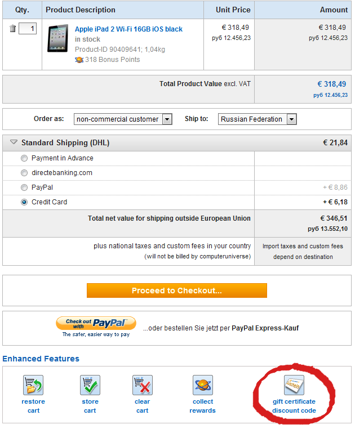The width and height of the screenshot is (355, 429).
Task: Click Proceed to Checkout button
Action: tap(177, 291)
